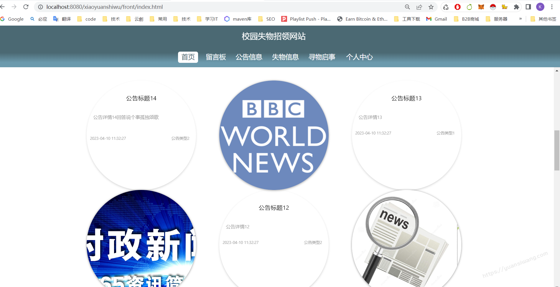This screenshot has width=560, height=287.
Task: Open the Earn Bitcoin & Eth bookmark
Action: (x=362, y=19)
